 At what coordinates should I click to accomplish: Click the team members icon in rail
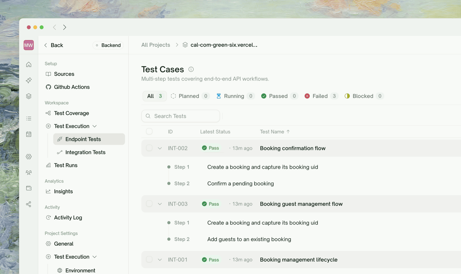coord(29,172)
